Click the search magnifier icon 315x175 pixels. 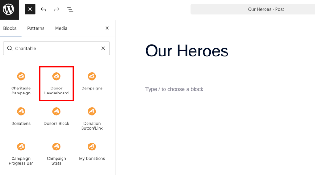(x=10, y=48)
